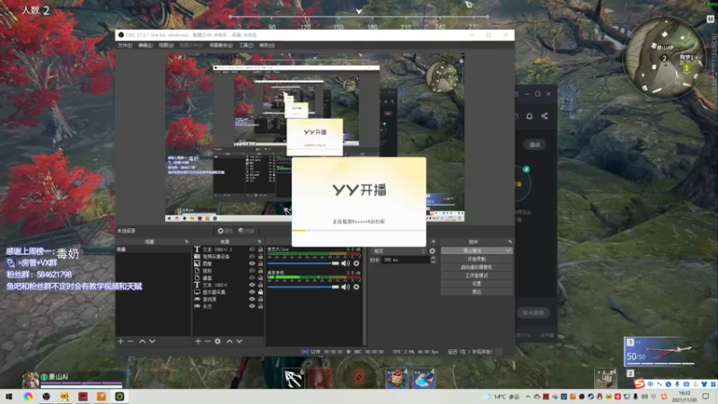Pop out the 来源 dock panel icon
This screenshot has height=404, width=718.
(x=259, y=242)
